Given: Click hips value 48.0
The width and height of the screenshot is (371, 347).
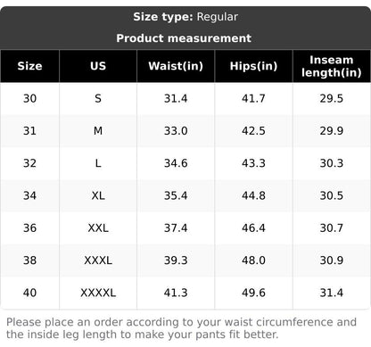Looking at the screenshot, I should (253, 260).
